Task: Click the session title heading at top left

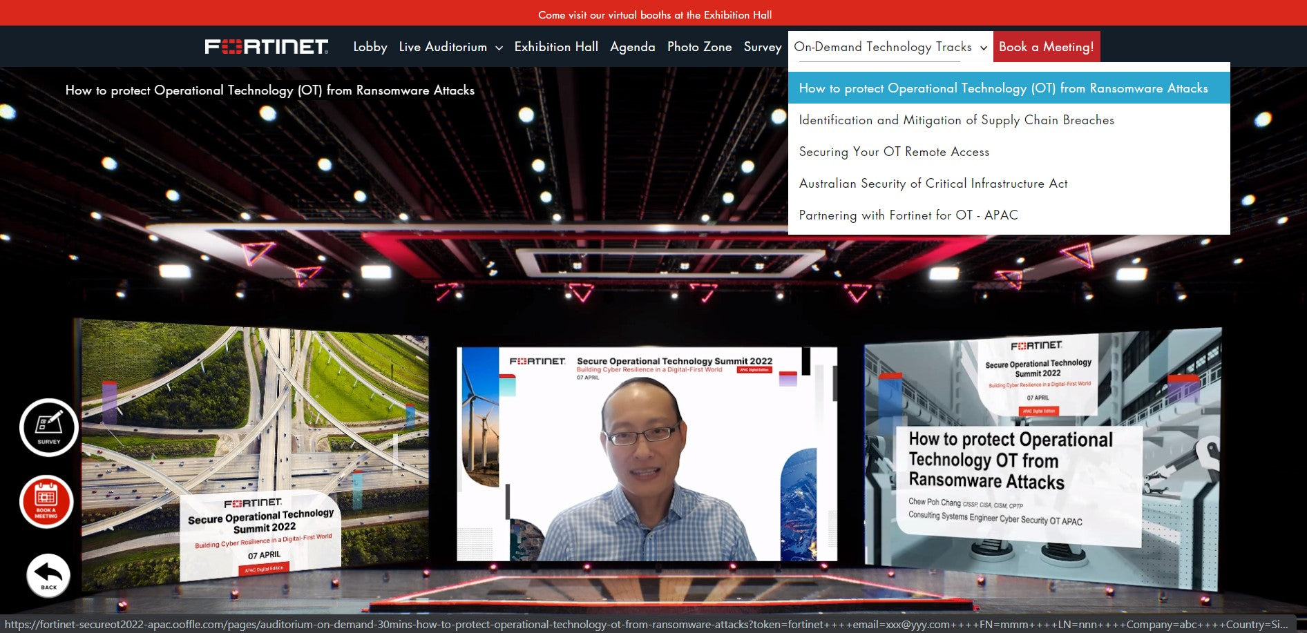Action: tap(270, 90)
